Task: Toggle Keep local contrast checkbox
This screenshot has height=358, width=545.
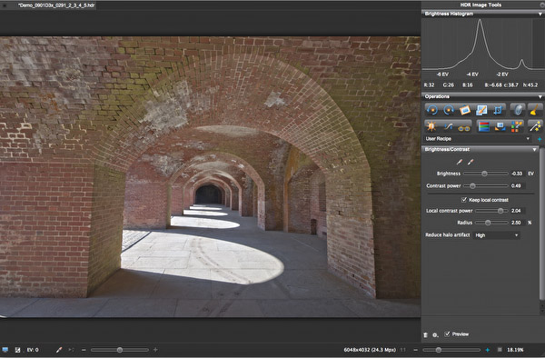Action: 463,200
